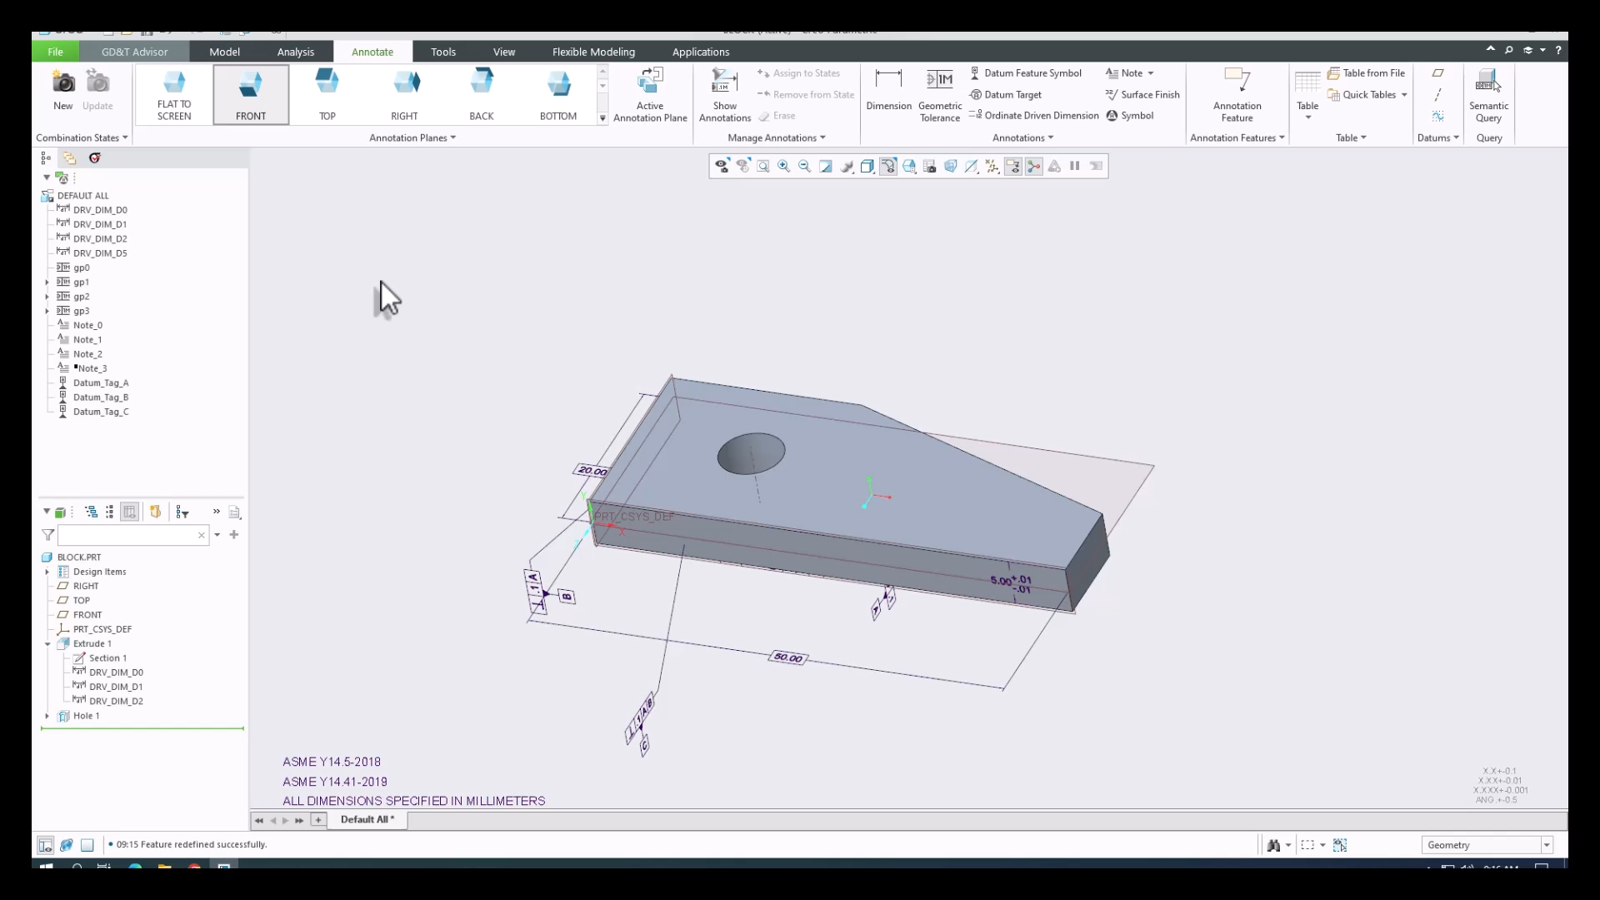Image resolution: width=1600 pixels, height=900 pixels.
Task: Click the Geometric Tolerance tool
Action: pyautogui.click(x=940, y=95)
